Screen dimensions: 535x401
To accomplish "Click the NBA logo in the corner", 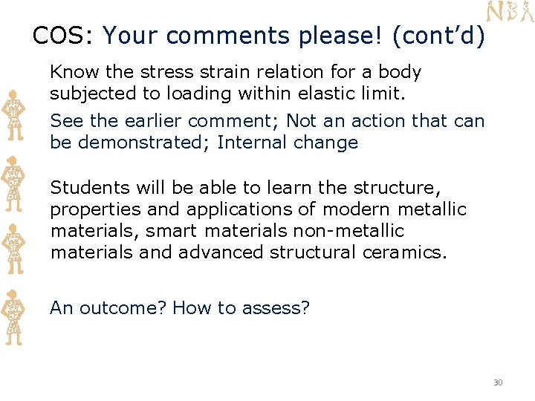I will tap(510, 12).
